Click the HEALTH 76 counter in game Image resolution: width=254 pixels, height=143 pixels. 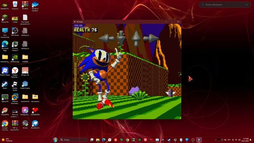tap(86, 30)
